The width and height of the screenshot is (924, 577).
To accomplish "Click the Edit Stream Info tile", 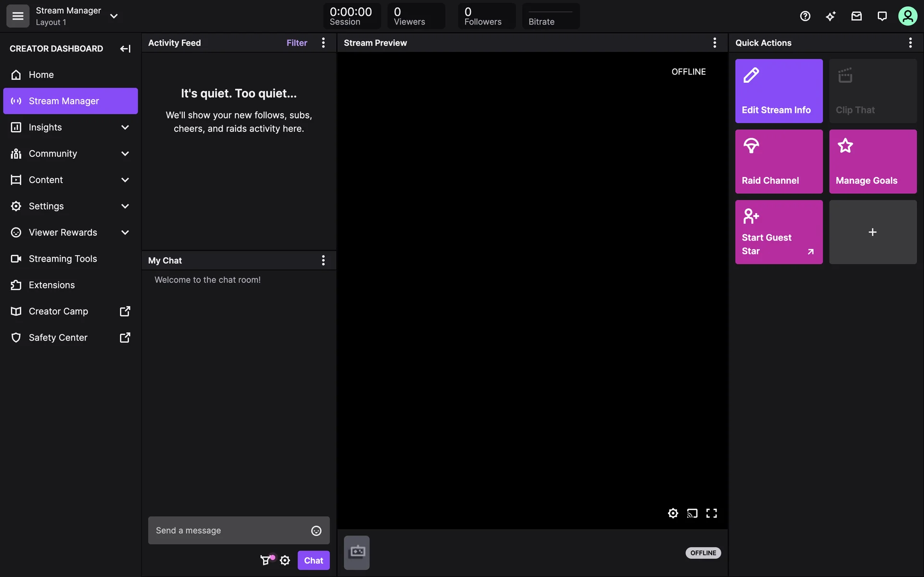I will point(779,91).
